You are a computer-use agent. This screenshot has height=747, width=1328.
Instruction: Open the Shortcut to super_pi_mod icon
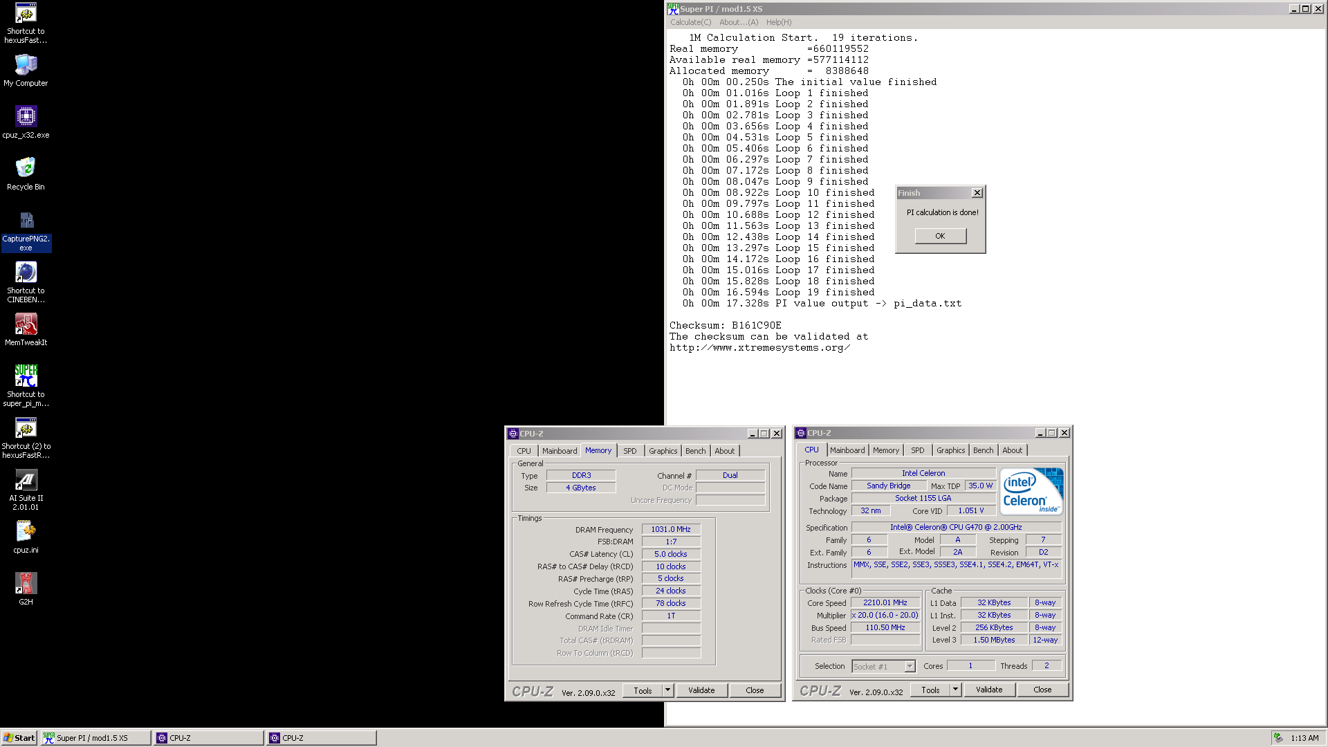(26, 386)
